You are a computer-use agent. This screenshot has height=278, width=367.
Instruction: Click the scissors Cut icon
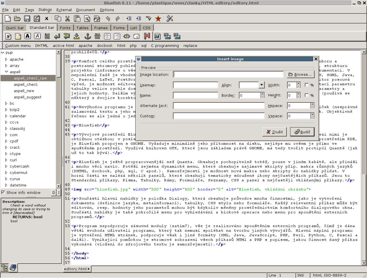coord(67,19)
